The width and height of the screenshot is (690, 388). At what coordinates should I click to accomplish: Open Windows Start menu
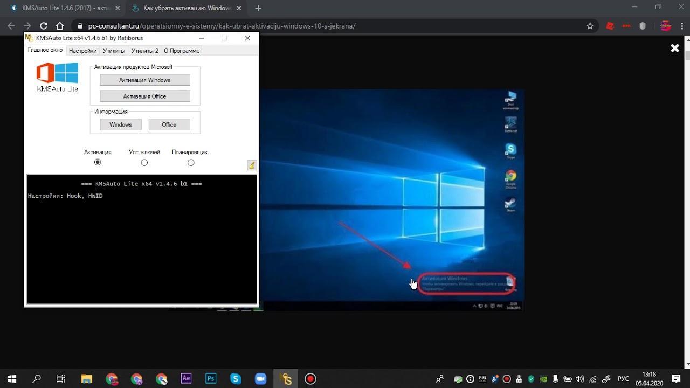pos(12,379)
